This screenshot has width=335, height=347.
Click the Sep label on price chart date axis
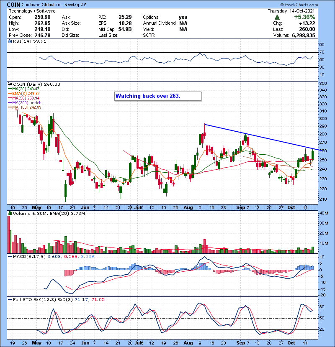240,208
